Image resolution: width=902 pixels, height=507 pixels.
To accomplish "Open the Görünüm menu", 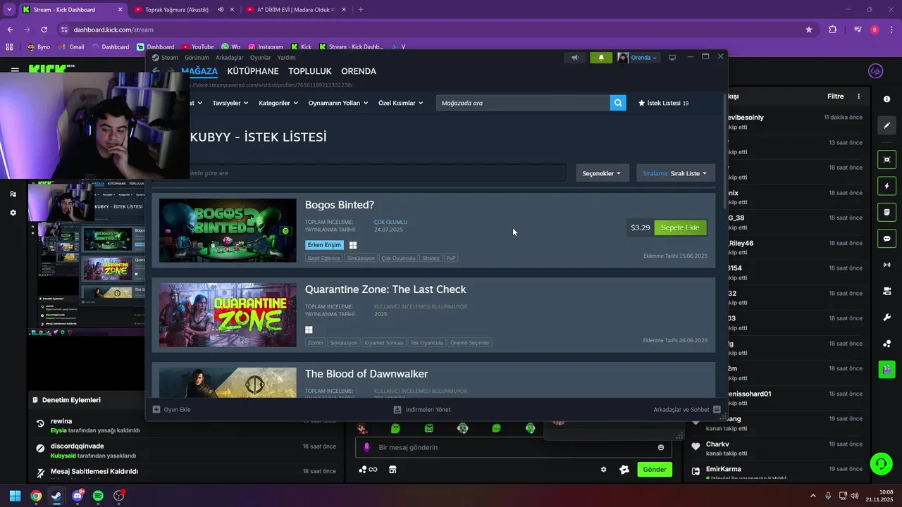I will (197, 58).
